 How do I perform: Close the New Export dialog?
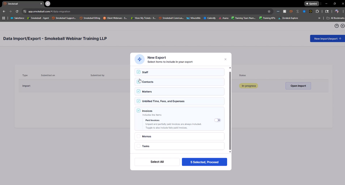[x=225, y=59]
